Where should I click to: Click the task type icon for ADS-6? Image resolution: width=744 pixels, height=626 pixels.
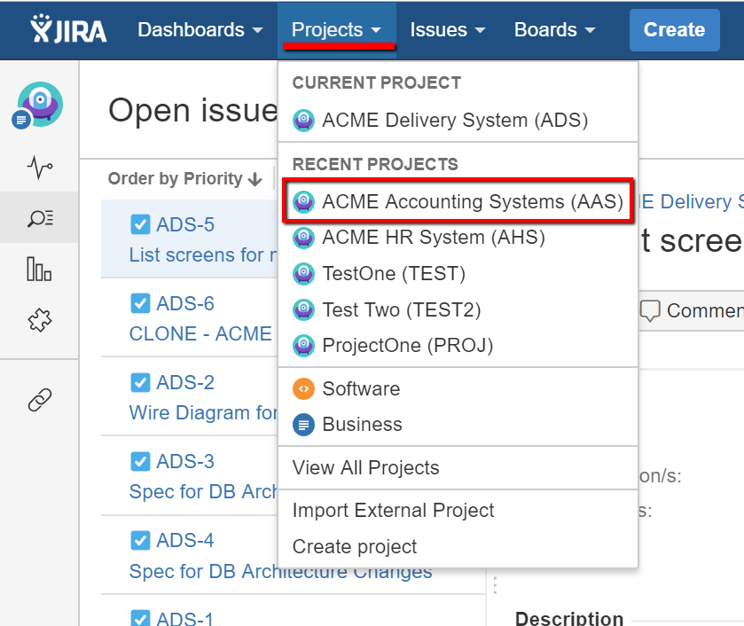(x=140, y=303)
